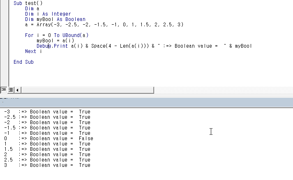Click the '1.5' output row in Immediate window
The image size is (293, 180).
[47, 149]
